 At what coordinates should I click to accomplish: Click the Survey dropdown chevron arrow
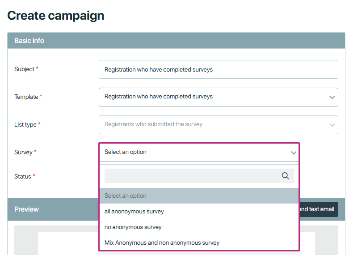click(294, 153)
